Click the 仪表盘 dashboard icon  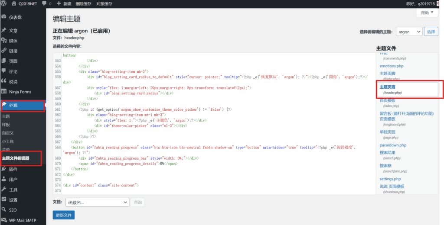4,17
